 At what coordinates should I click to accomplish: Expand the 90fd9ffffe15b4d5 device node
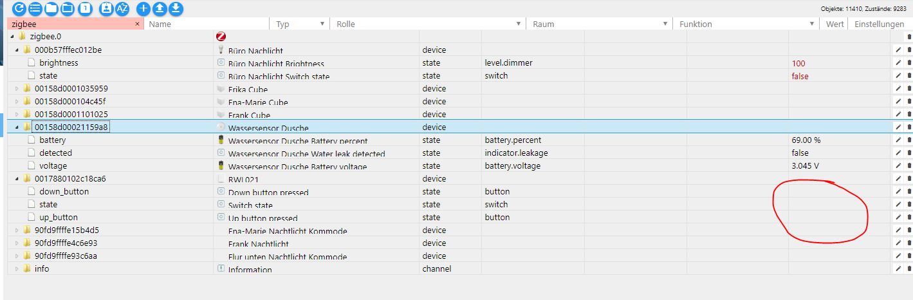[17, 230]
